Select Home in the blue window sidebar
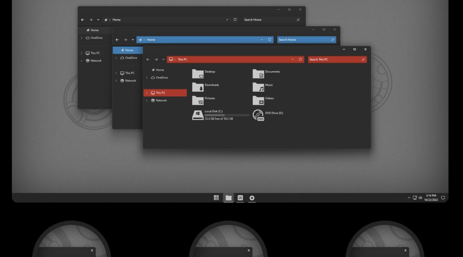Screen dimensions: 463x257 click(128, 50)
